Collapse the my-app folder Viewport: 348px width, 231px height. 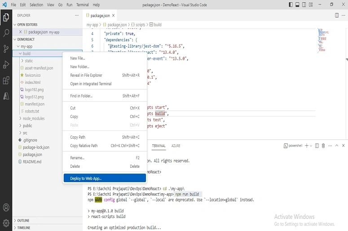pos(48,46)
